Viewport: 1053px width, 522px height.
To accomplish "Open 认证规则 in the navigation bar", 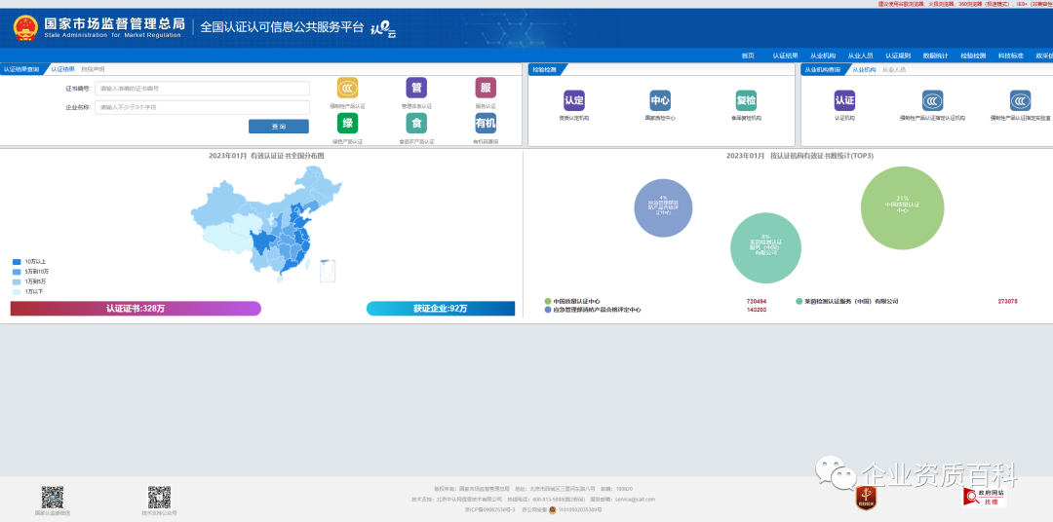I will tap(898, 56).
